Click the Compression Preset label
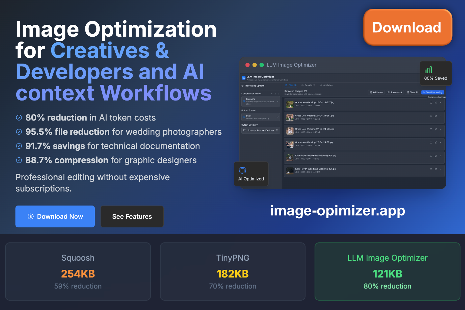Image resolution: width=465 pixels, height=310 pixels. pyautogui.click(x=251, y=94)
